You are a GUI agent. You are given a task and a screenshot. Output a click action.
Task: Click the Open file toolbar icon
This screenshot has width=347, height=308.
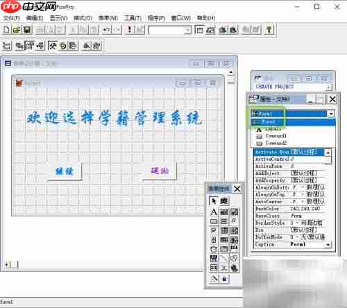17,30
